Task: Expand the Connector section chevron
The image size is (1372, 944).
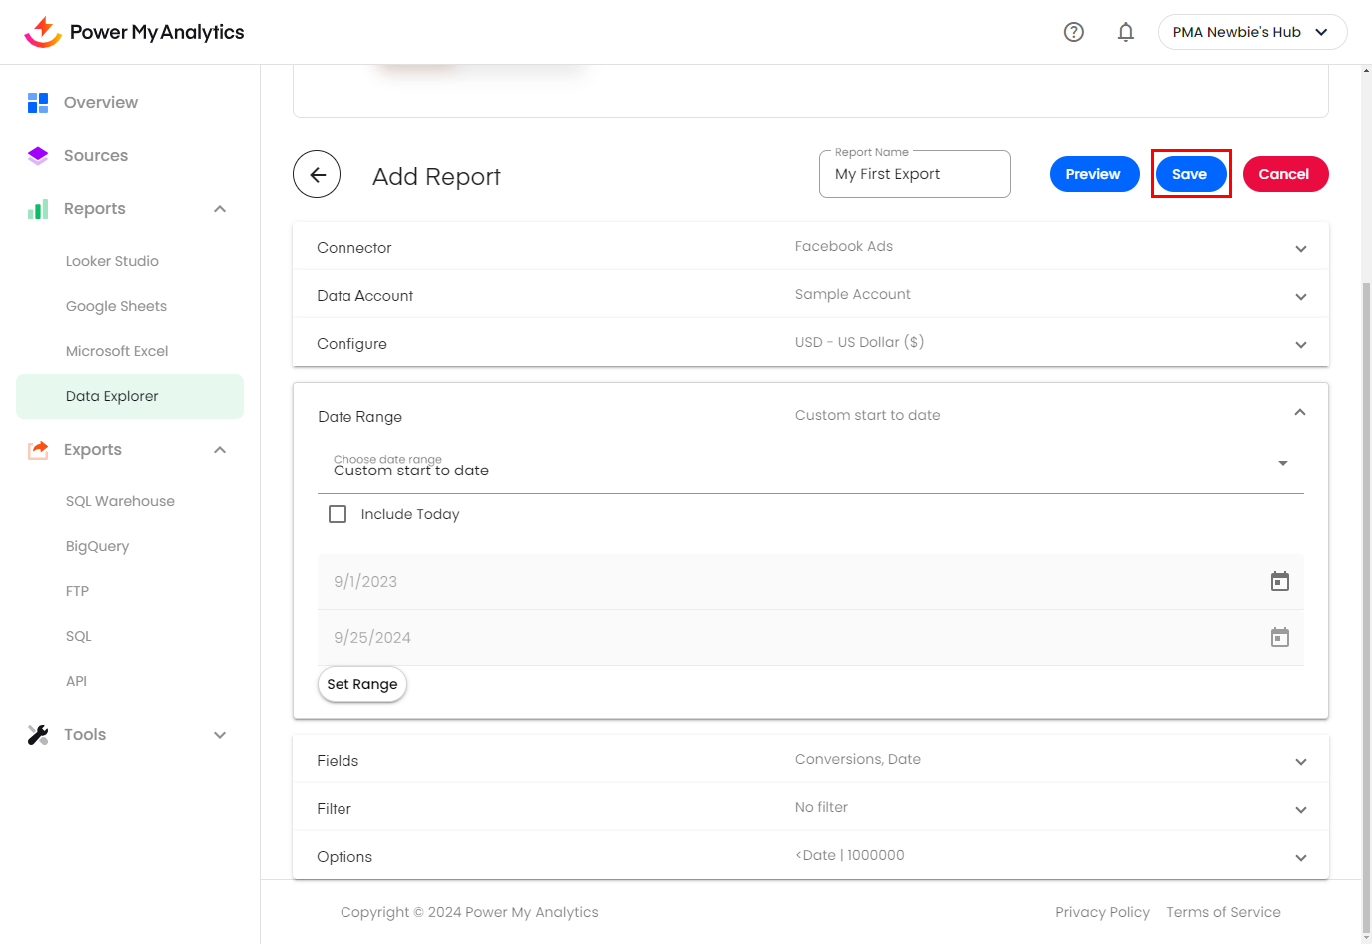Action: click(x=1300, y=249)
